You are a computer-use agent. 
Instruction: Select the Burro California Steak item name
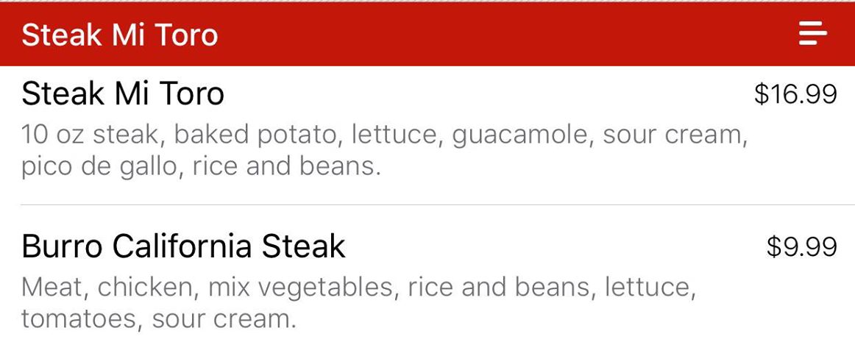[183, 246]
